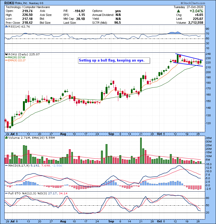
Task: Click the MACD(8,17,9) indicator label
Action: tap(19, 166)
